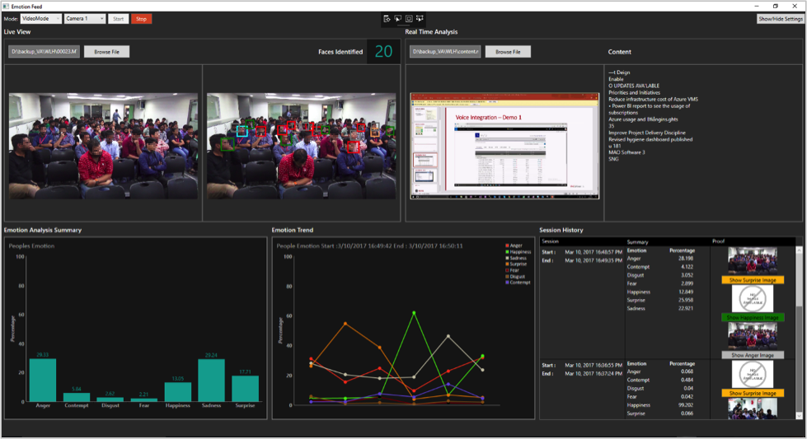This screenshot has width=807, height=439.
Task: Click the Contempt bar labeled 5.04
Action: tap(76, 397)
